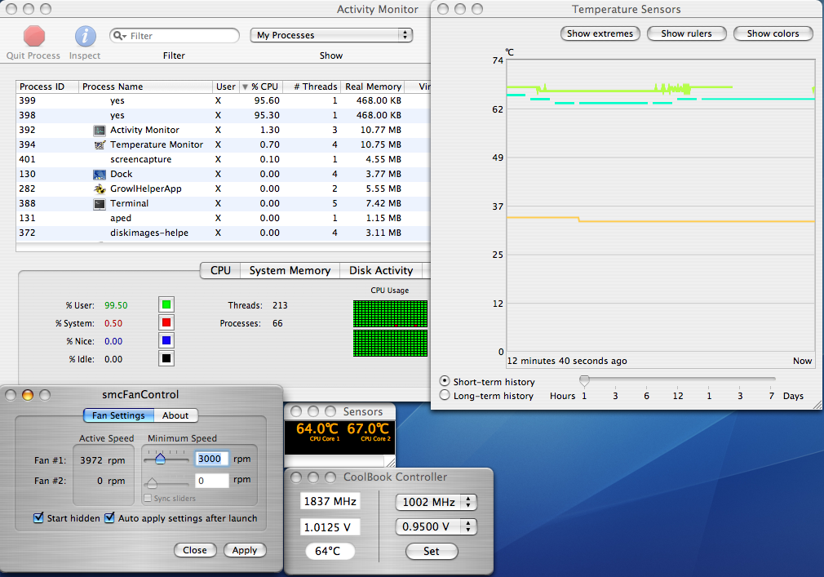Select Short-term history radio button
The height and width of the screenshot is (577, 824).
point(445,381)
